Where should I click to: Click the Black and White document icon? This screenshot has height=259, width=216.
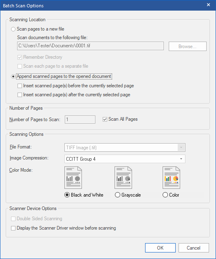coord(73,177)
